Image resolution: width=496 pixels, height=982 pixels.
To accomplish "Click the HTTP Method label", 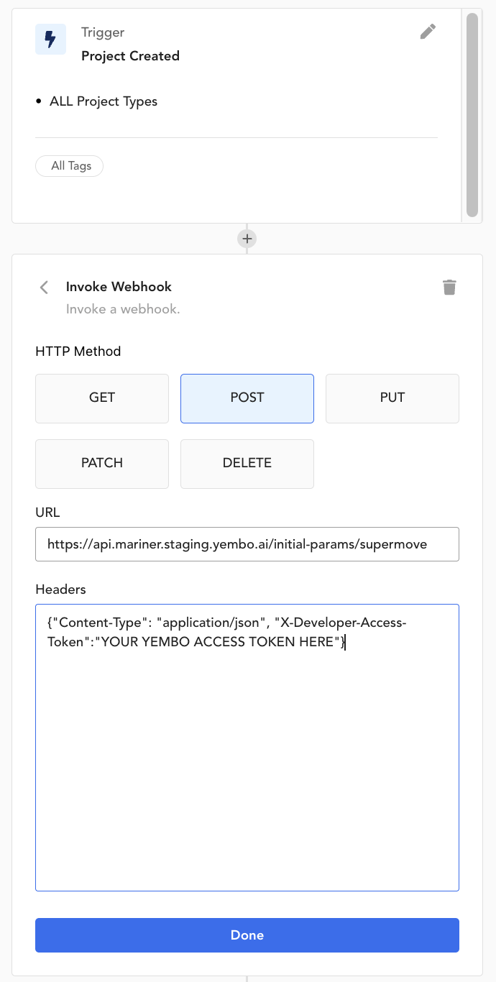I will (x=78, y=352).
